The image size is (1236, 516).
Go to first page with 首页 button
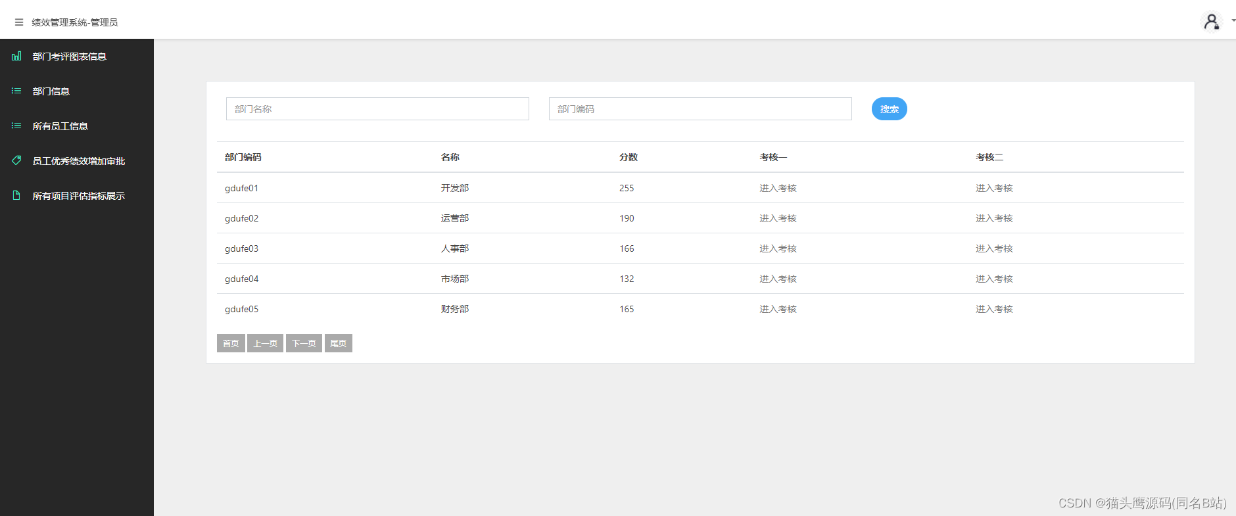coord(231,343)
